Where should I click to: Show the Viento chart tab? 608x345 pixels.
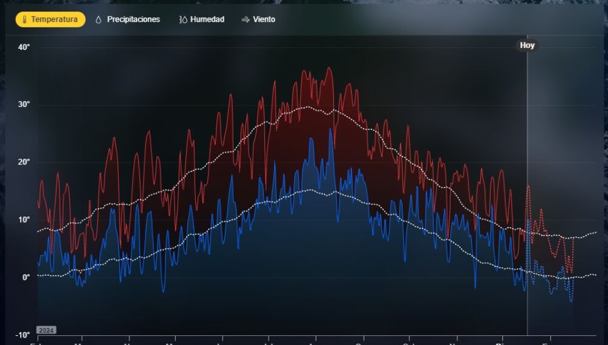coord(264,19)
